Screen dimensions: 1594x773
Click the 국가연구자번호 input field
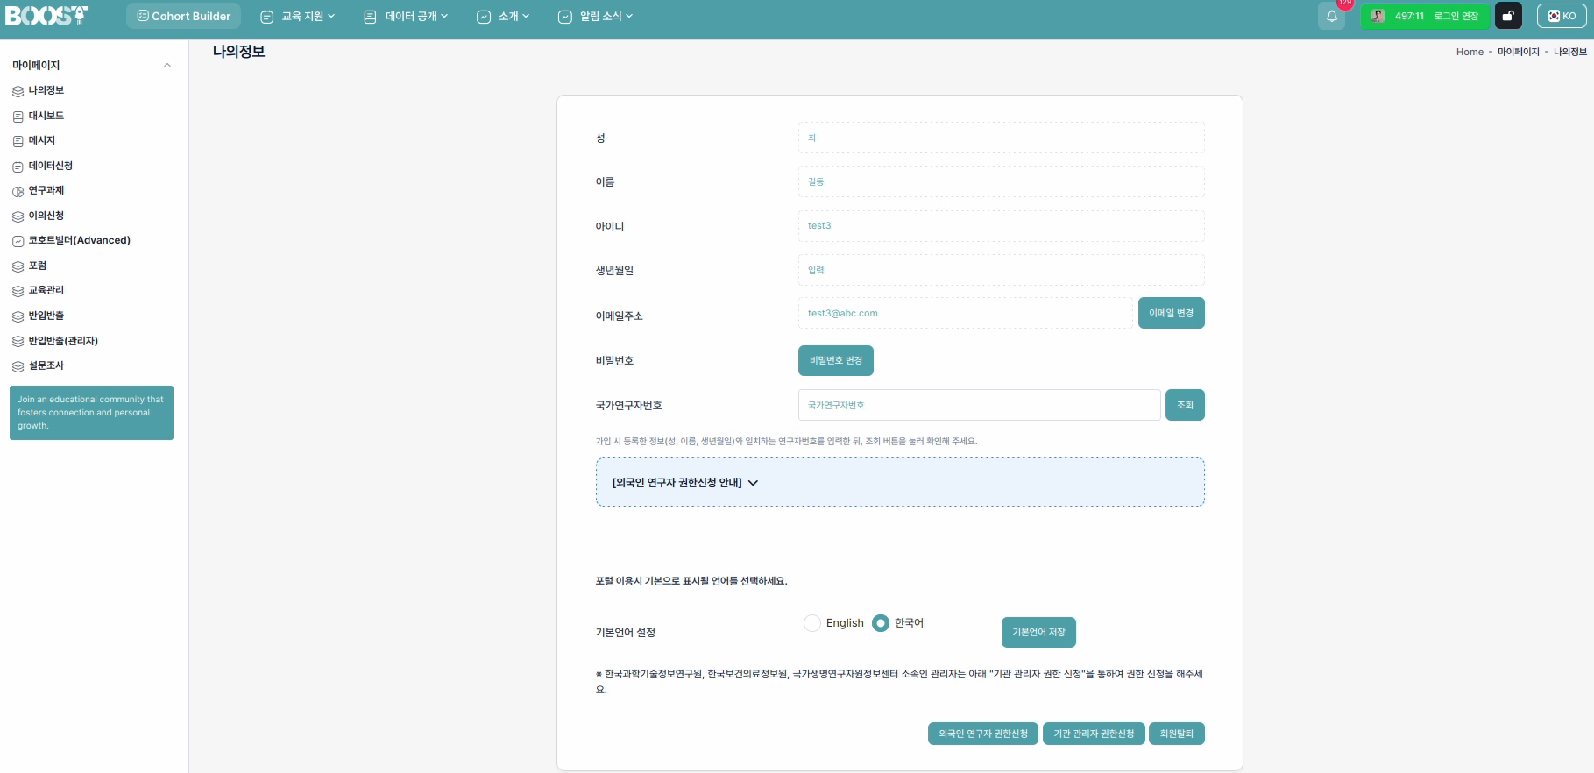pyautogui.click(x=979, y=405)
